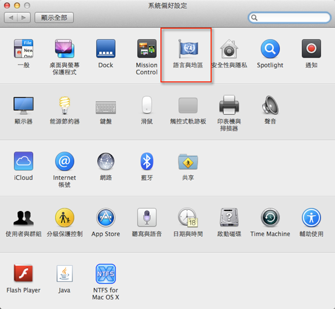Minimize window with the yellow button
The image size is (335, 309).
[x=17, y=6]
